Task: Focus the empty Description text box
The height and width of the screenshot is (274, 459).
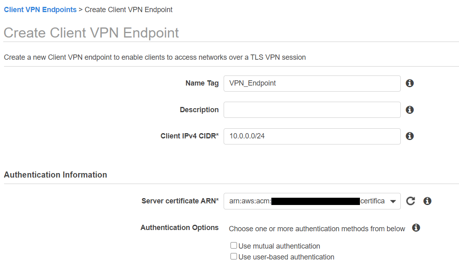Action: 312,110
